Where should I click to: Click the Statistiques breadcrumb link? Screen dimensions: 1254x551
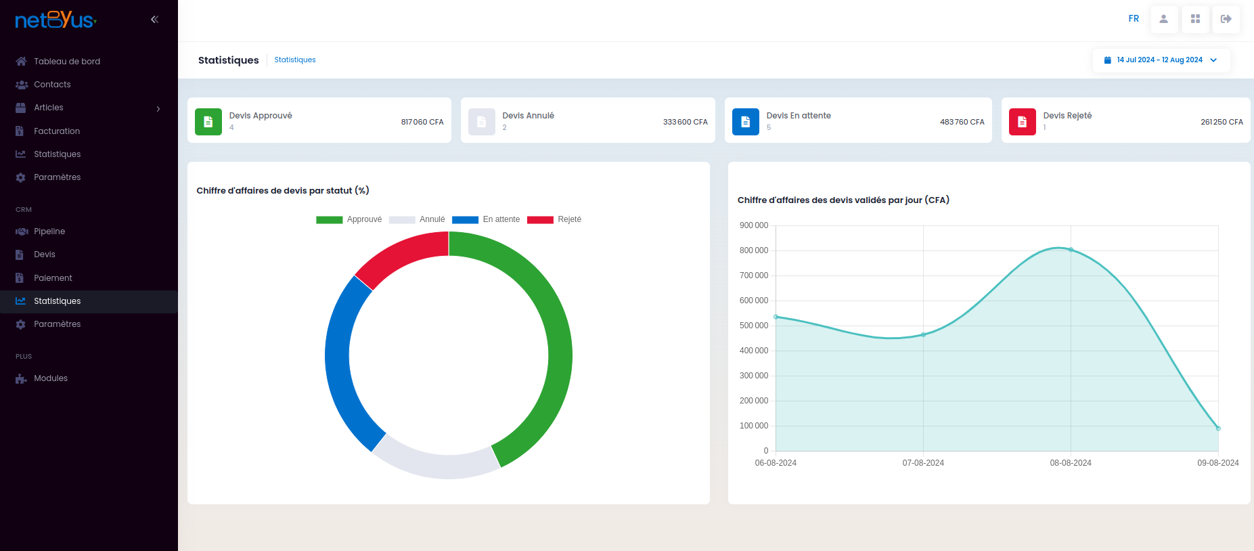pyautogui.click(x=295, y=60)
